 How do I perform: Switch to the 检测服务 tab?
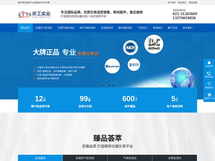pos(40,158)
